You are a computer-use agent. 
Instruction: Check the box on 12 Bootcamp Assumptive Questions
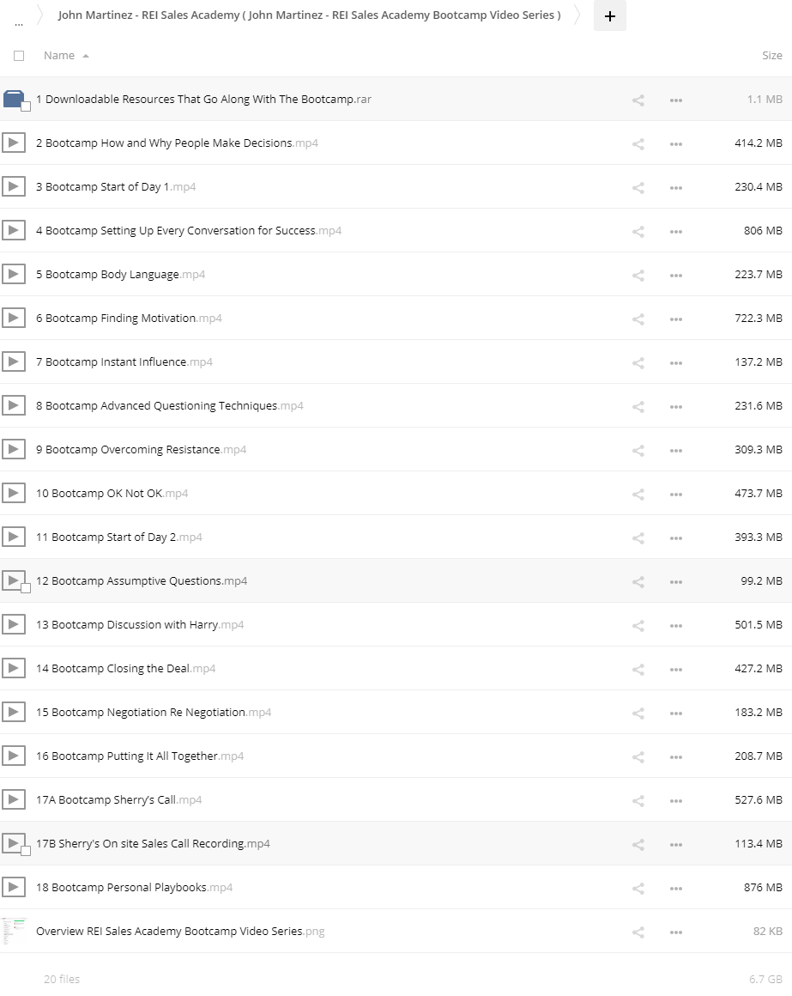click(x=26, y=588)
